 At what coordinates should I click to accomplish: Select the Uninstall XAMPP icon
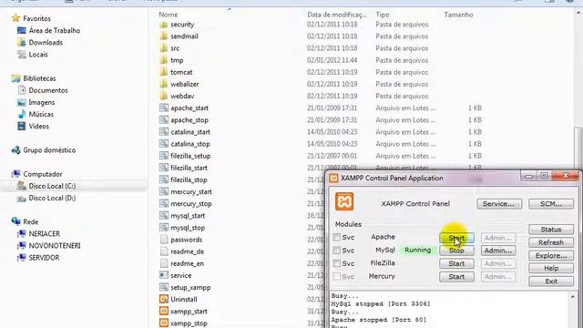[x=164, y=299]
